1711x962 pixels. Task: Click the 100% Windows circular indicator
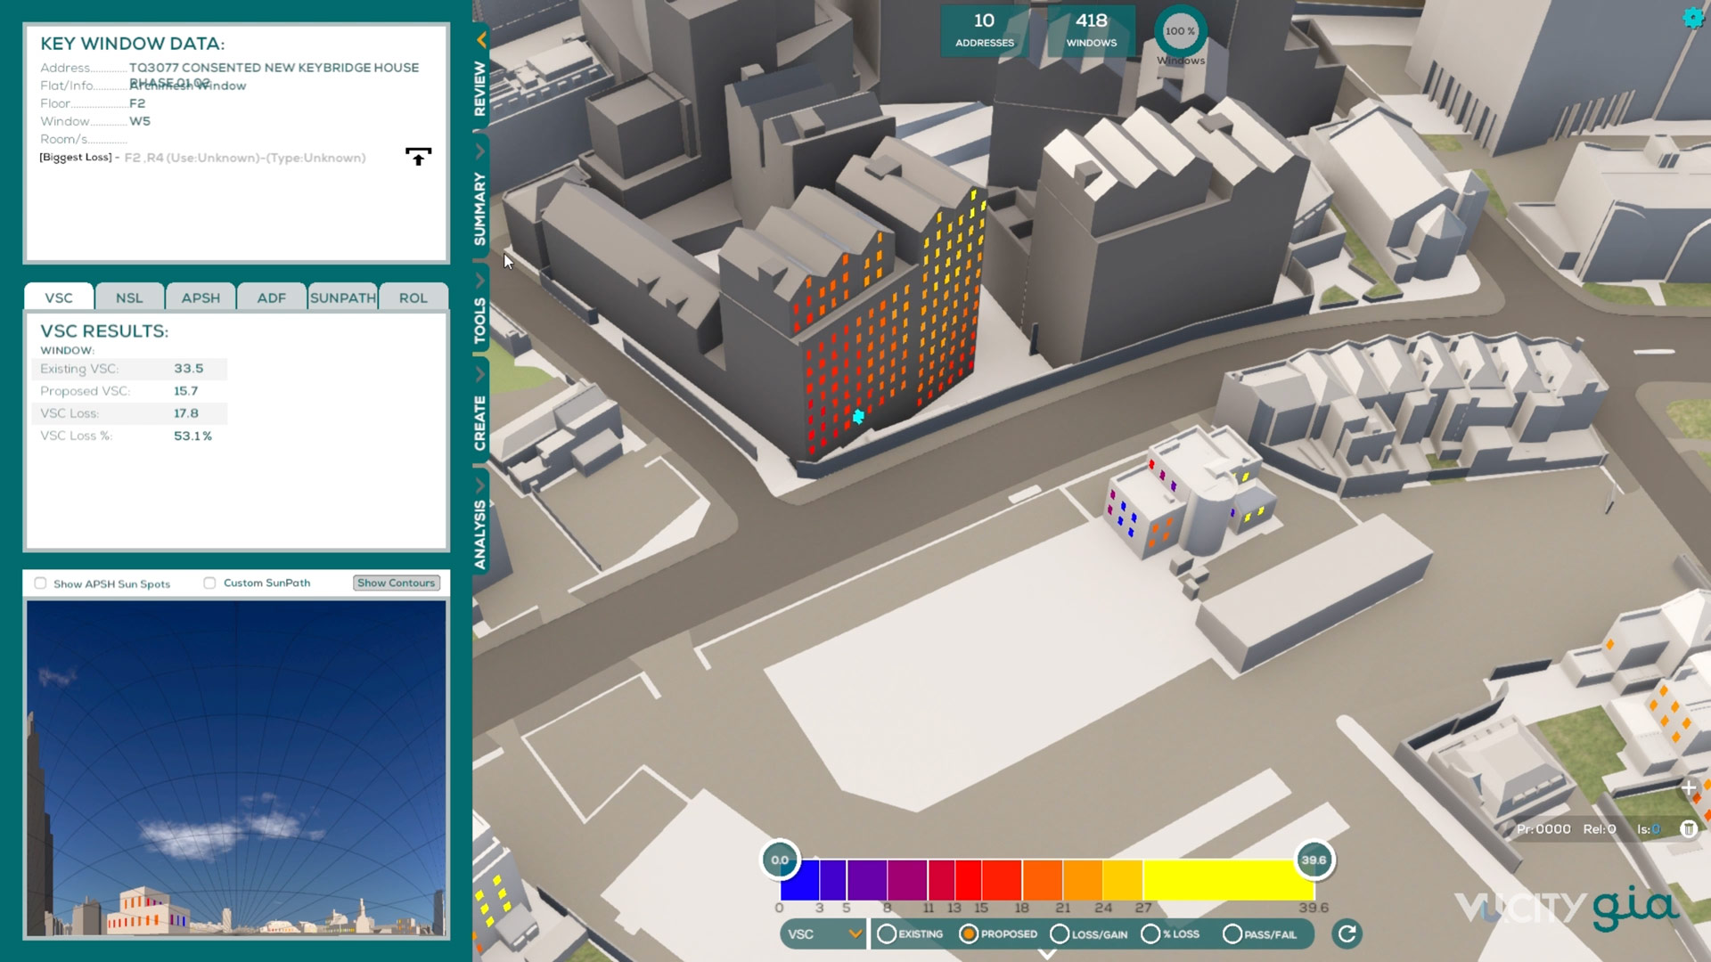1180,32
